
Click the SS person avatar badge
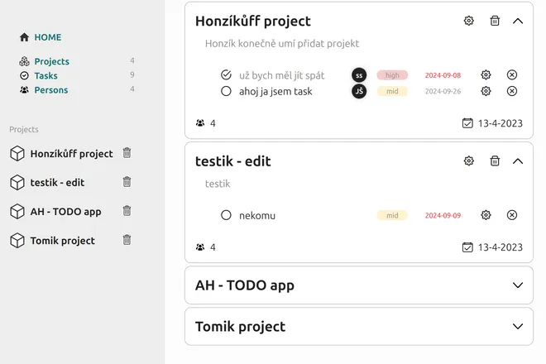[359, 75]
